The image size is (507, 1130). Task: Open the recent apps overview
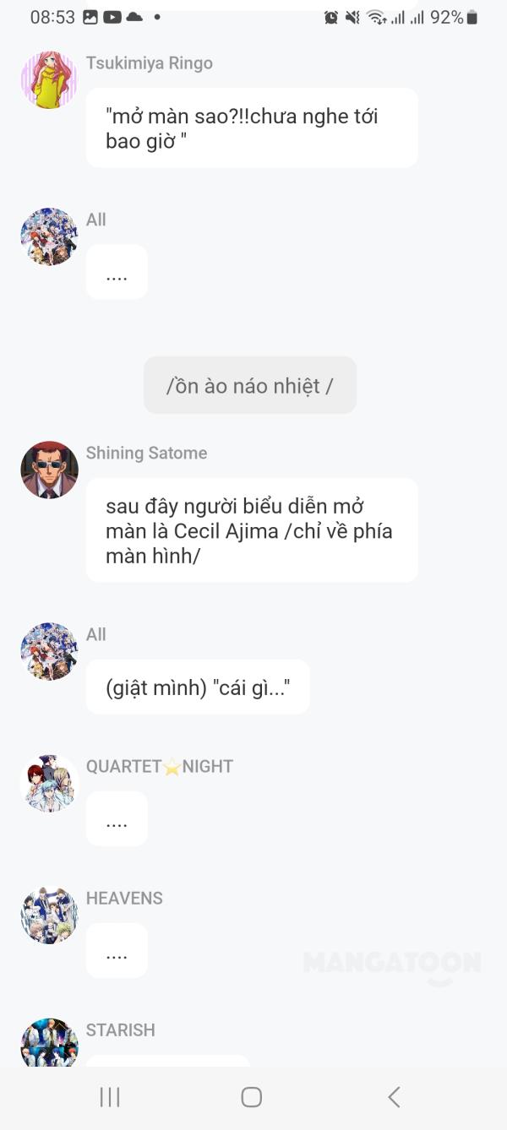coord(110,1097)
